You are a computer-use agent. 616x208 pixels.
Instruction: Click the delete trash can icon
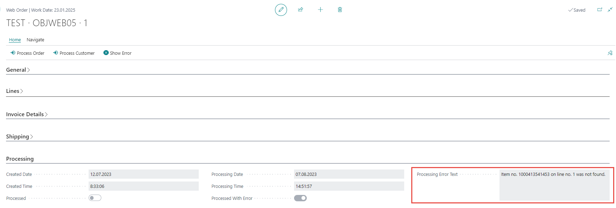(x=340, y=10)
